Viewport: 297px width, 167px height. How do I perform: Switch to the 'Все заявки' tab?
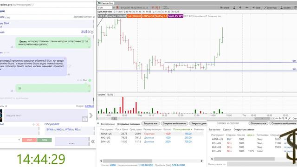[x=214, y=130]
